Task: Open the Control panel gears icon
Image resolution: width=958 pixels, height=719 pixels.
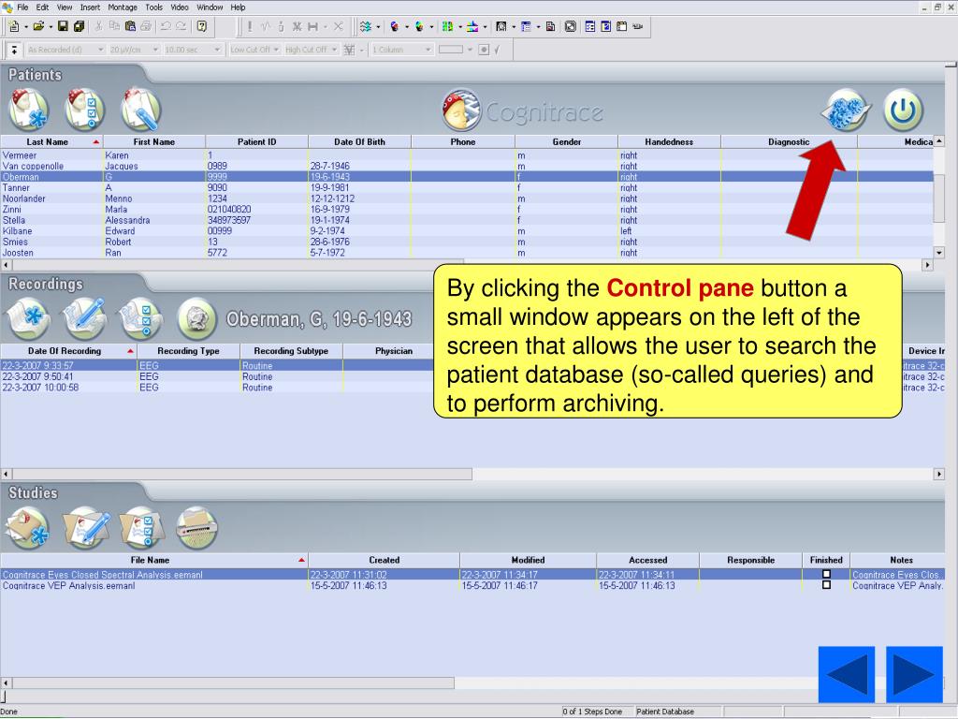Action: point(846,110)
